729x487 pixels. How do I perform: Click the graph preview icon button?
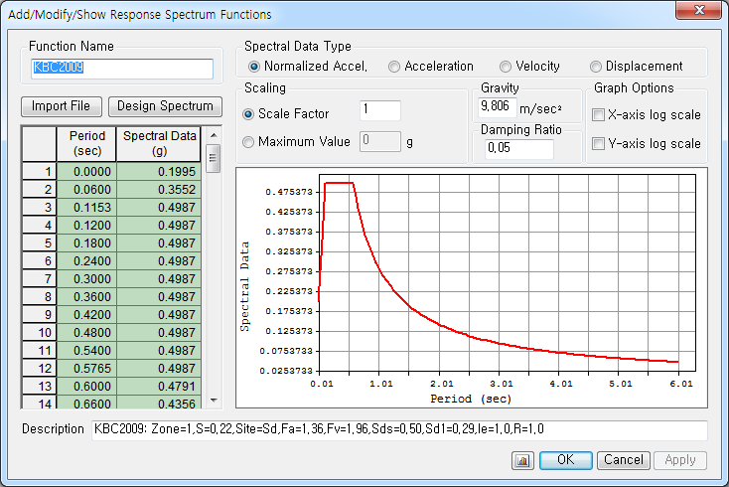click(x=522, y=460)
